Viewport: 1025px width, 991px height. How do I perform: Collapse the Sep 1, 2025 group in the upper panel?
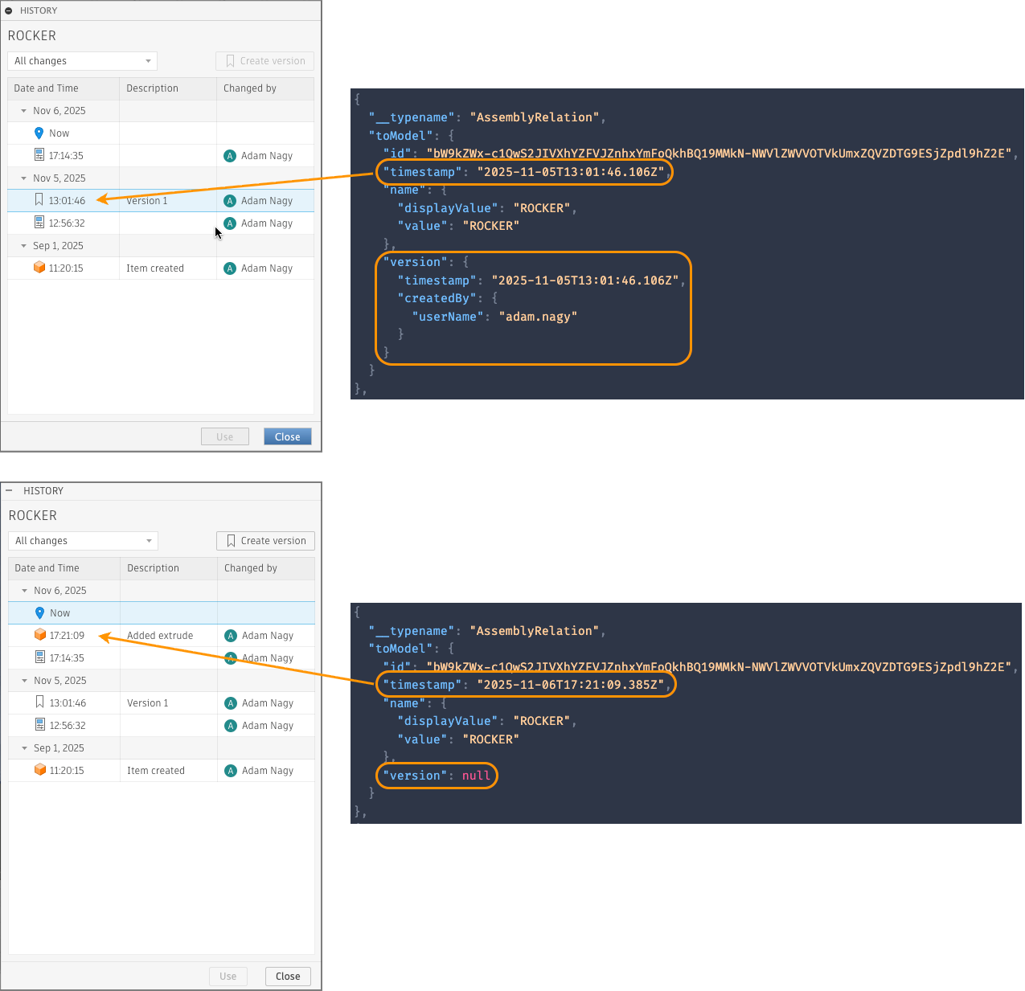coord(23,246)
